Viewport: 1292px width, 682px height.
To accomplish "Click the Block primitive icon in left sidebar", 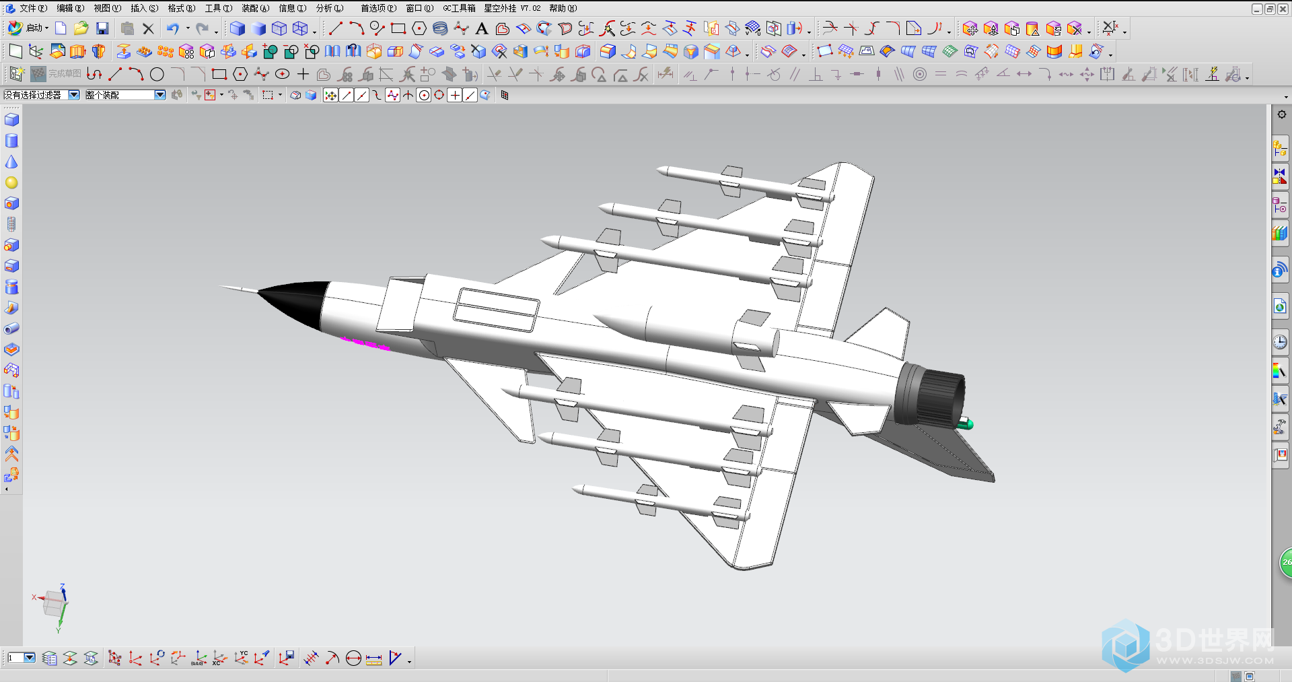I will 11,120.
